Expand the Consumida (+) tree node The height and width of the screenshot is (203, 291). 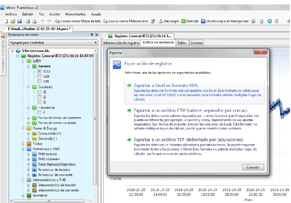tap(29, 133)
